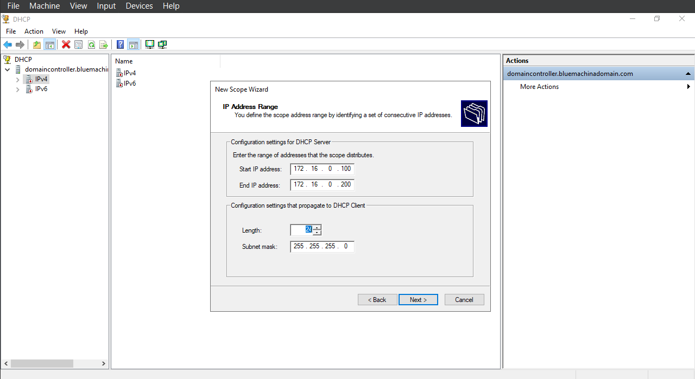Viewport: 695px width, 379px height.
Task: Open the View menu of the DHCP console
Action: click(x=59, y=31)
